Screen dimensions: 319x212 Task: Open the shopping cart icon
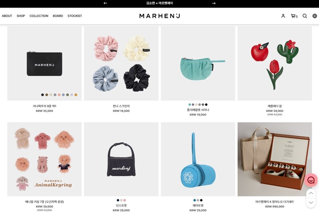click(294, 16)
